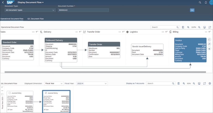Click Display as T-Accounts

(135, 83)
